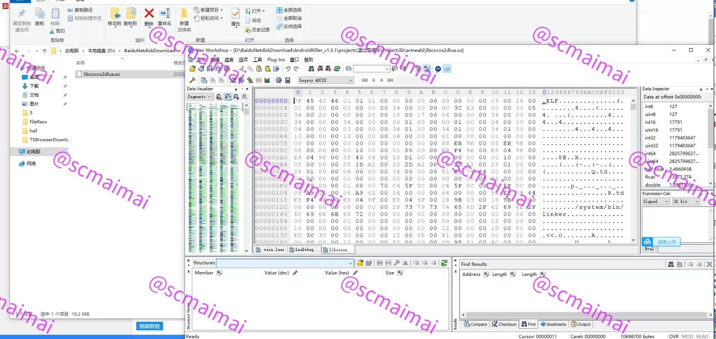The image size is (716, 339).
Task: Click 全部选择 in Explorer ribbon
Action: pyautogui.click(x=289, y=10)
